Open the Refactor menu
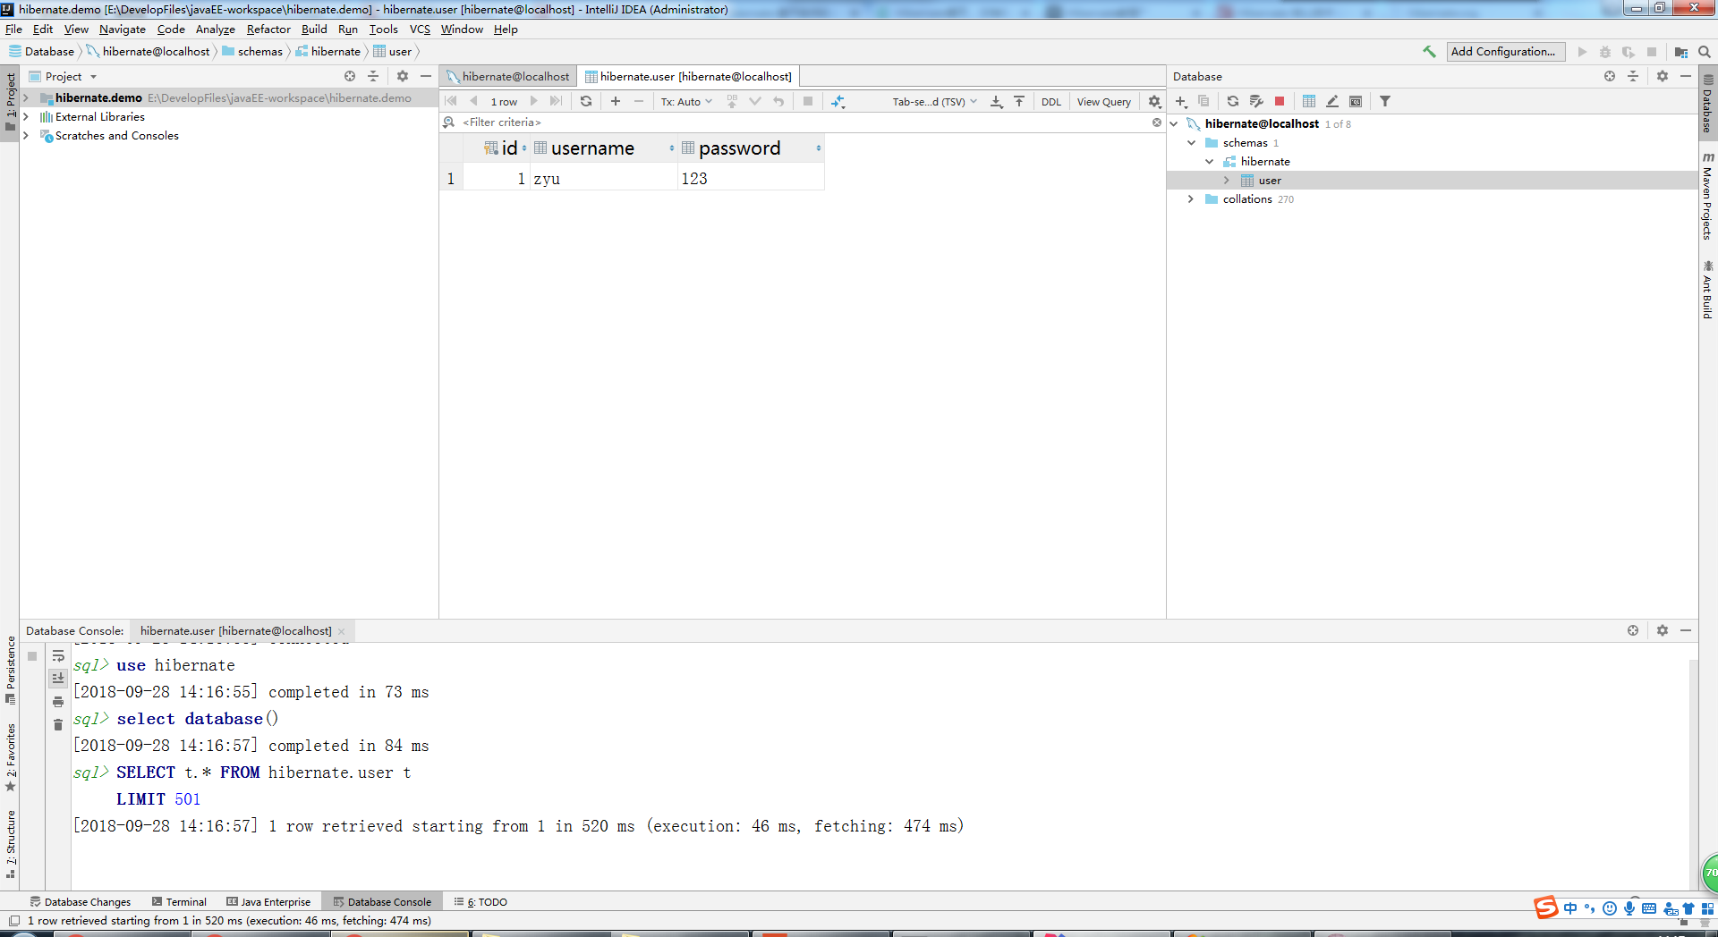 268,30
